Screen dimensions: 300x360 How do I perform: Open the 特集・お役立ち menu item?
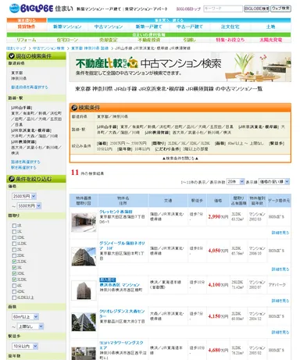[x=230, y=40]
